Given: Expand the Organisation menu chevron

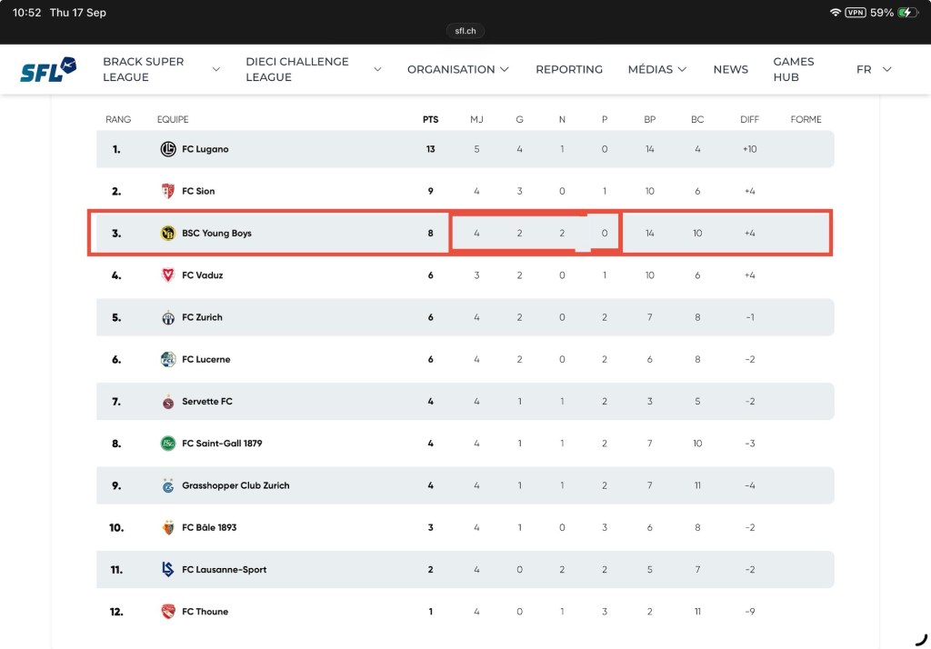Looking at the screenshot, I should pos(505,69).
